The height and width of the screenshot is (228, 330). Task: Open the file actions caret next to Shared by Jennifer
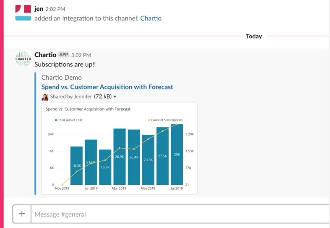[115, 97]
